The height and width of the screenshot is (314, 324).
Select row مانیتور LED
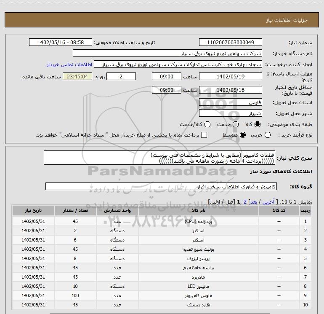pos(162,286)
